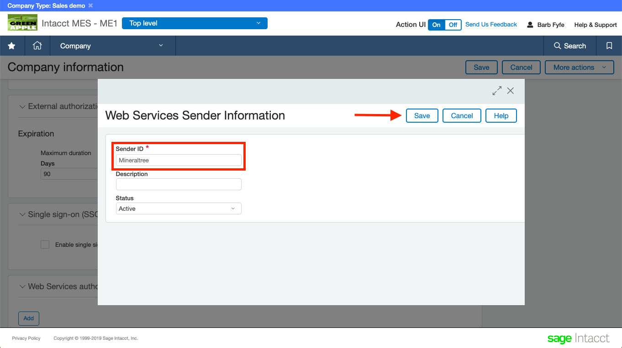Check Enable single sign-on checkbox
The image size is (622, 348).
click(x=45, y=244)
